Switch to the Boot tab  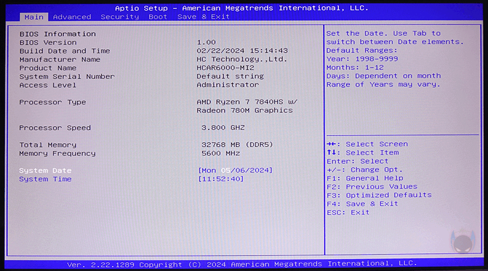point(158,17)
